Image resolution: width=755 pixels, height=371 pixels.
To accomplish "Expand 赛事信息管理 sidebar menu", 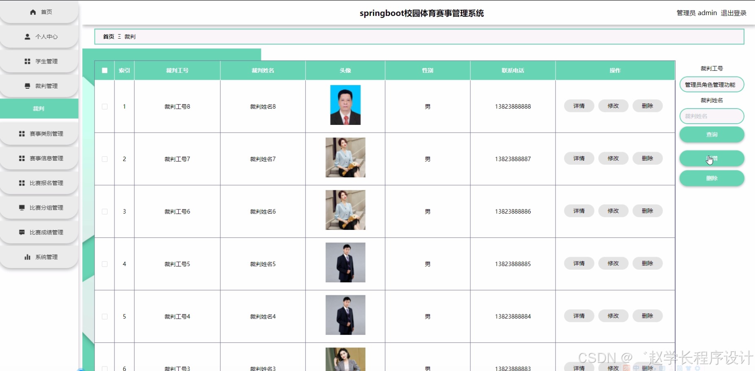I will click(39, 158).
